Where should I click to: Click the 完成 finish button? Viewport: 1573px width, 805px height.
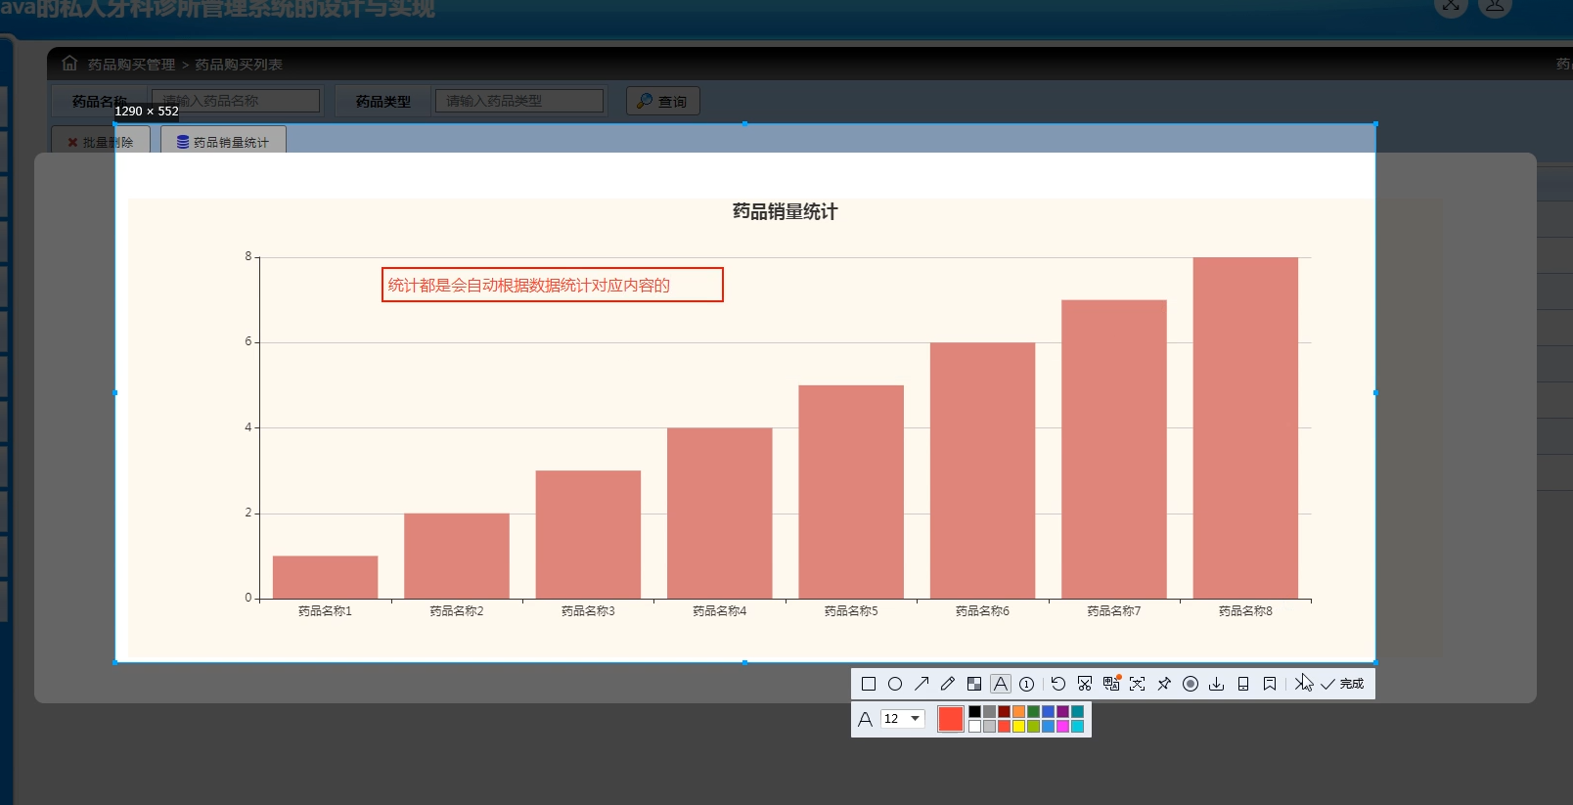(1342, 684)
